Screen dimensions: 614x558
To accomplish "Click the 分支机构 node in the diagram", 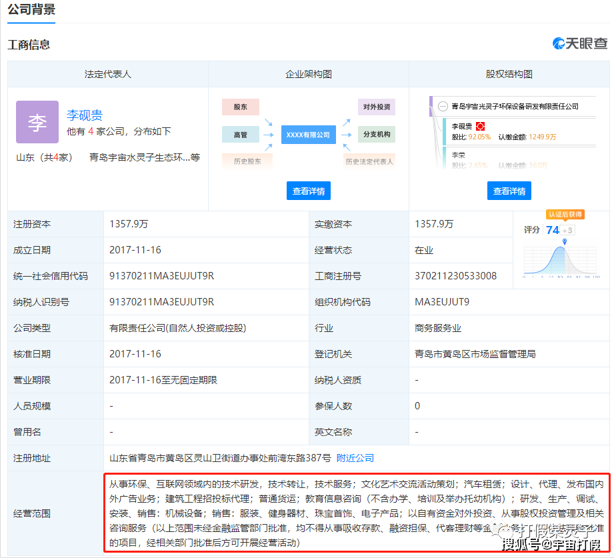I will point(376,134).
